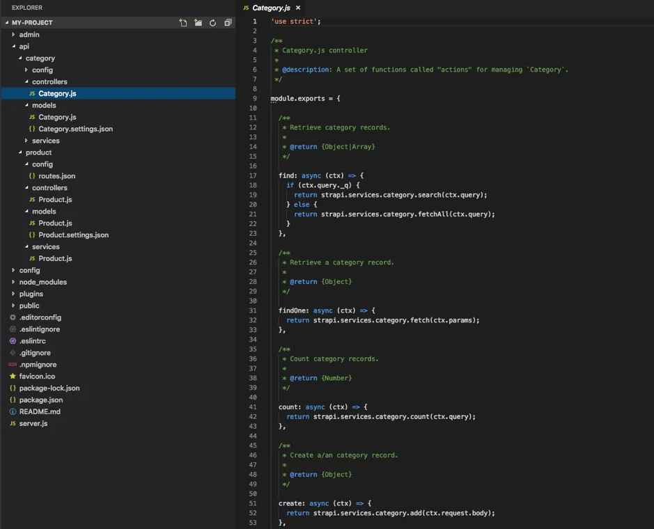
Task: Collapse the services folder under product
Action: point(26,246)
